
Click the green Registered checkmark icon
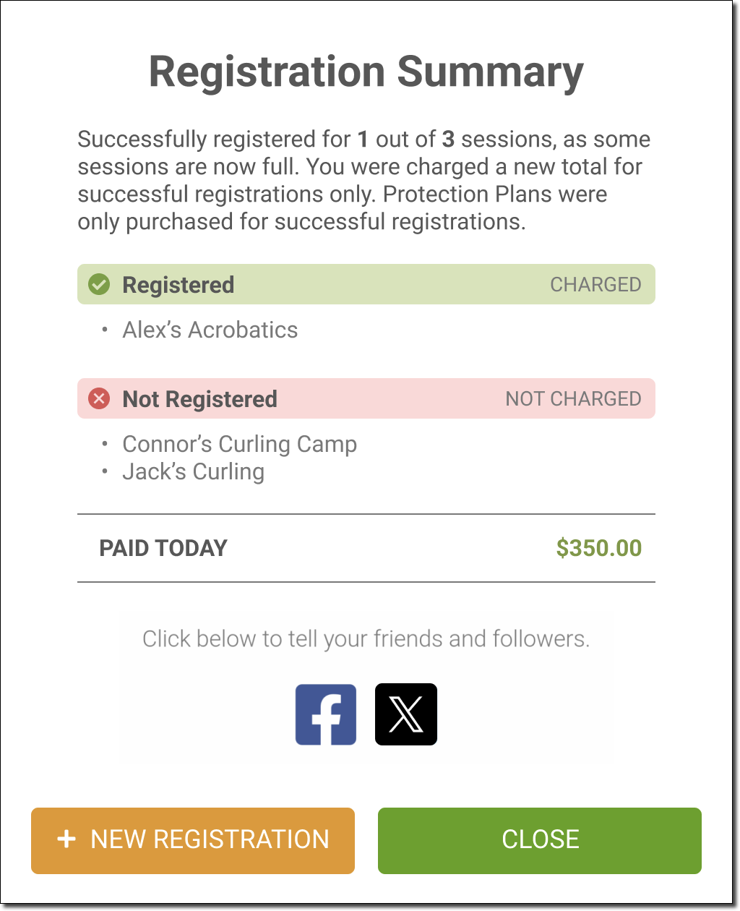tap(99, 285)
